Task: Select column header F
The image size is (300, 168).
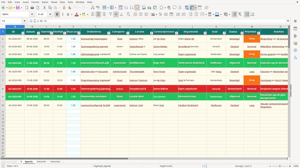Action: [x=95, y=27]
